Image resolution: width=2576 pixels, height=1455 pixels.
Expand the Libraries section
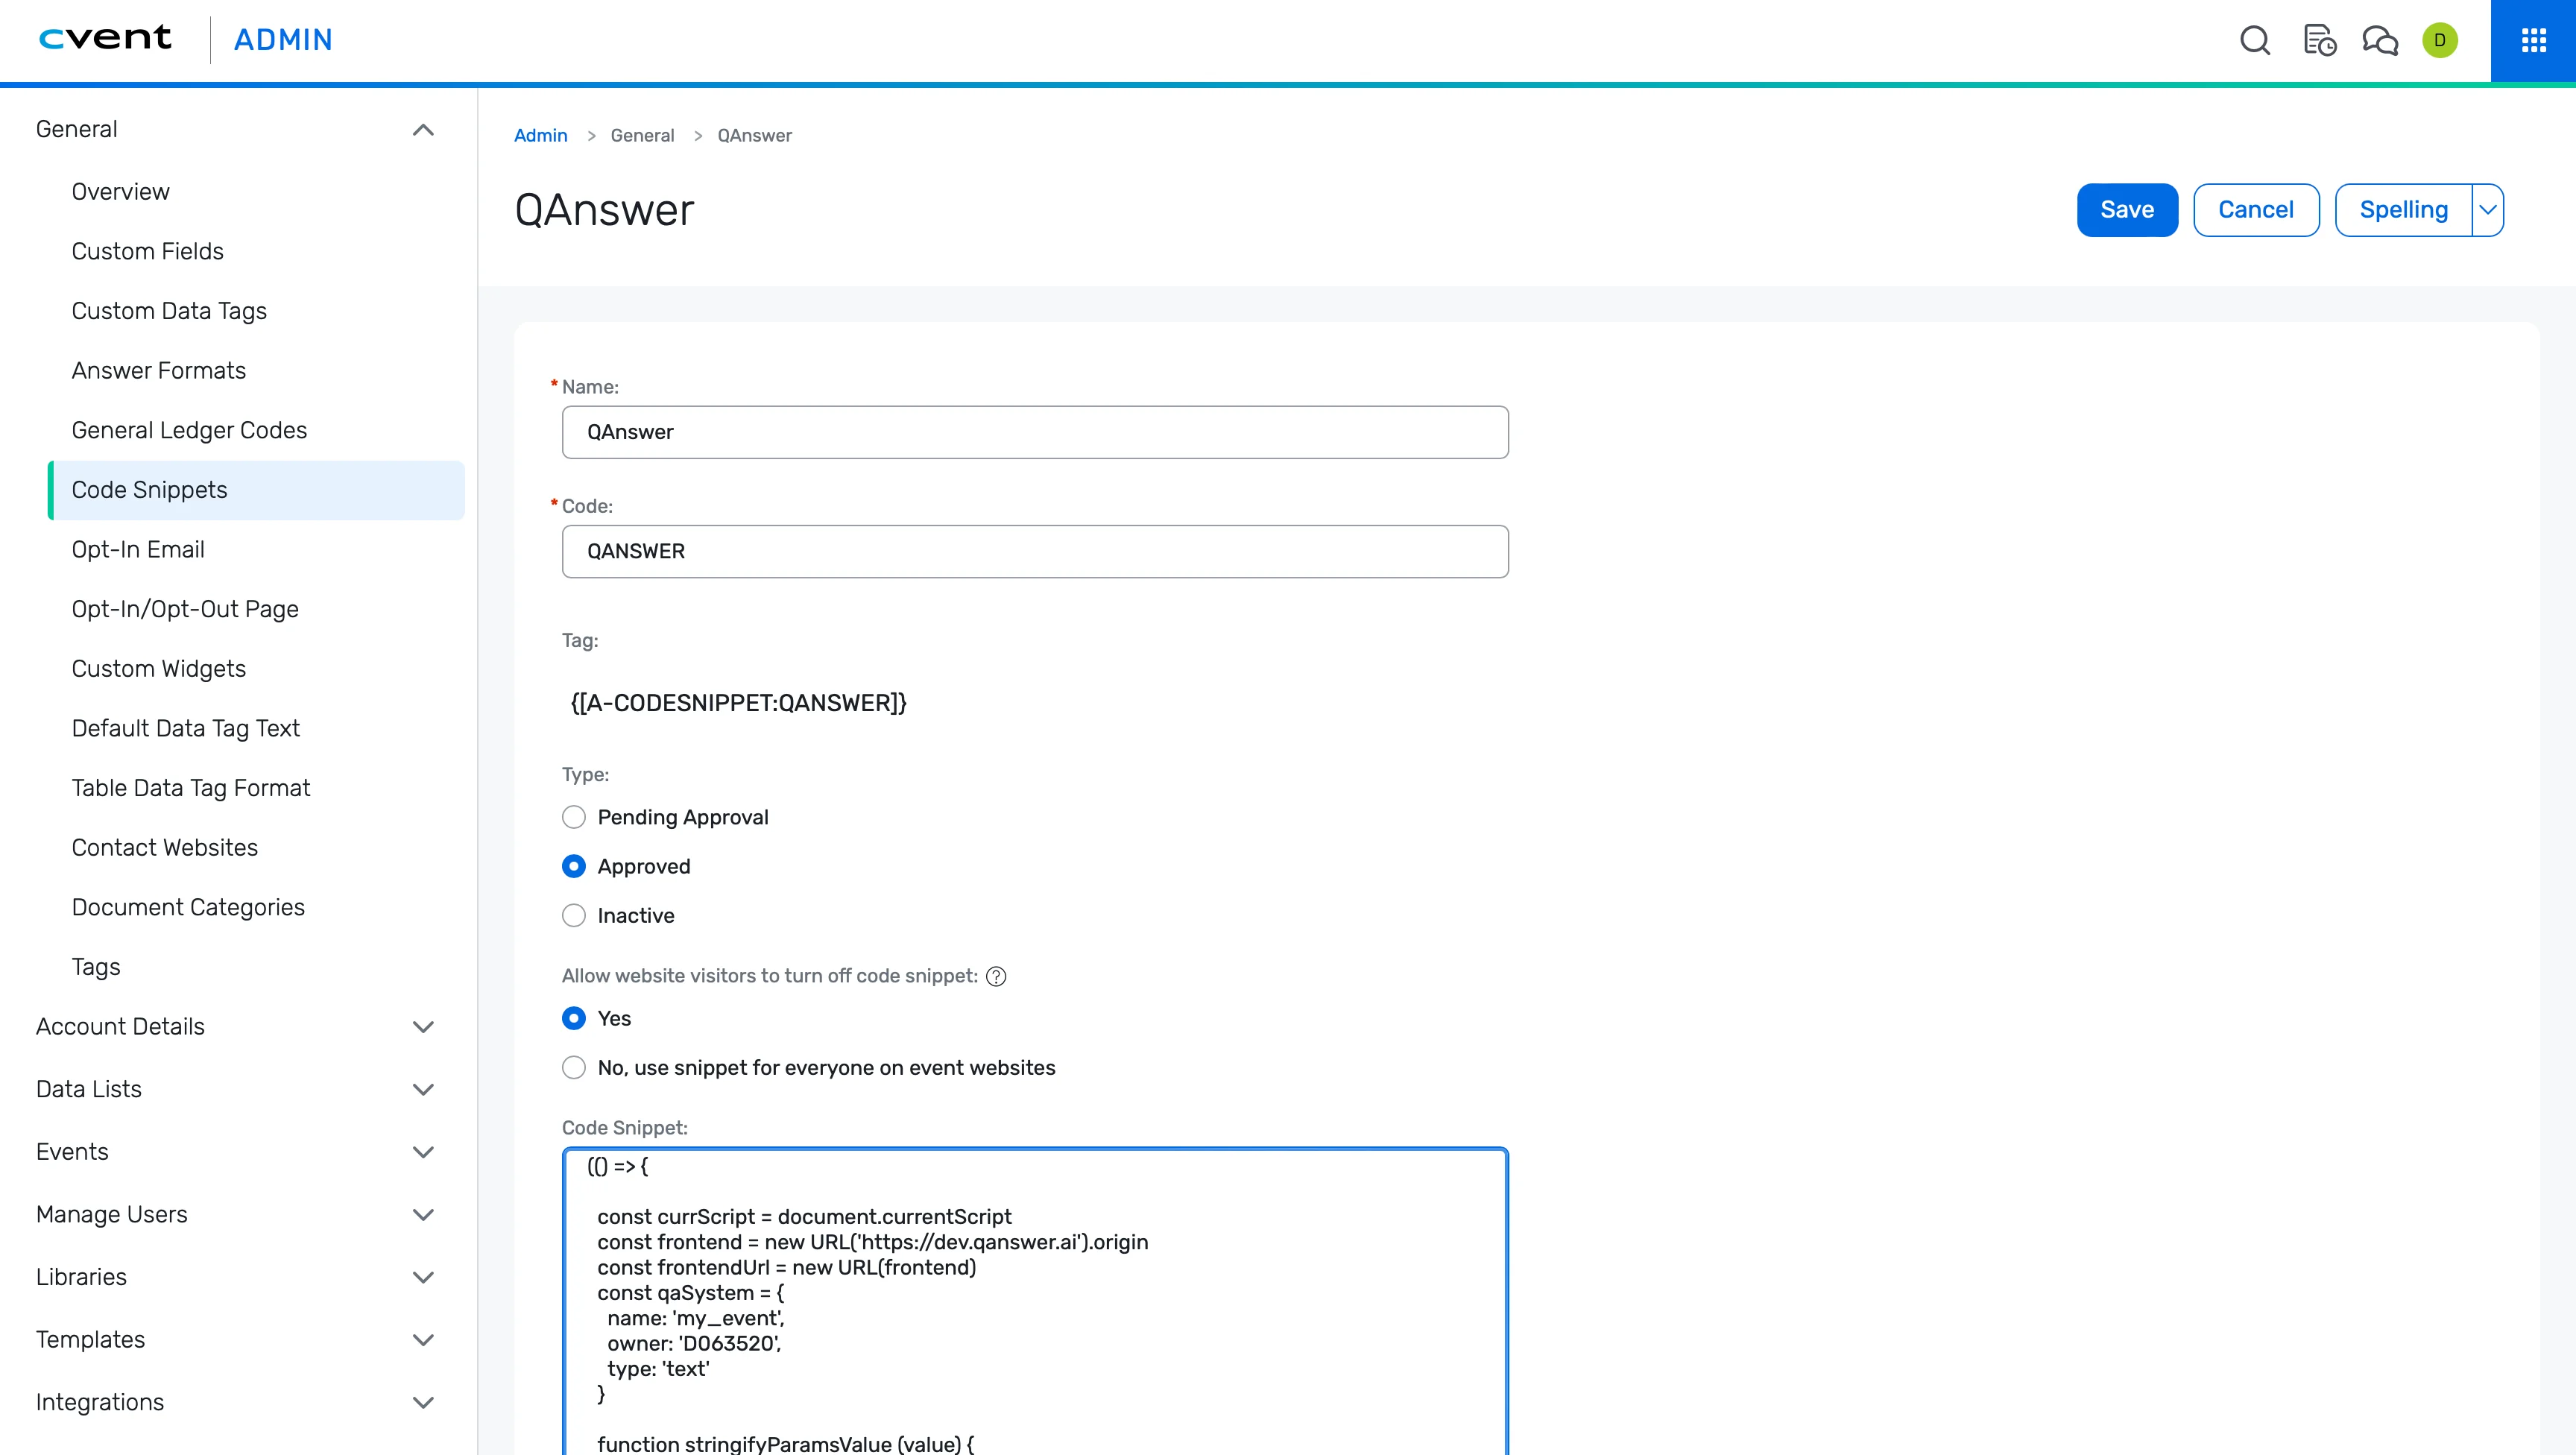[x=423, y=1277]
